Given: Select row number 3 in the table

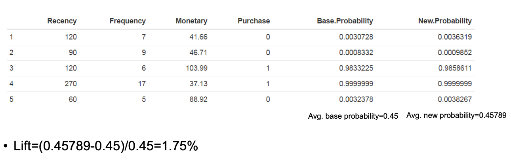Looking at the screenshot, I should point(11,68).
